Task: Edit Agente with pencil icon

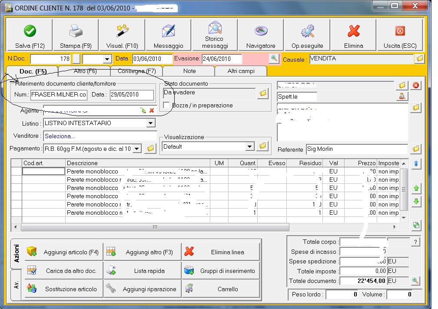Action: coord(143,111)
